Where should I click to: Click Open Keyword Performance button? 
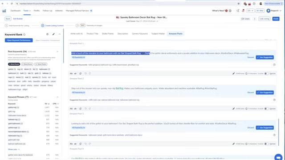point(19,40)
